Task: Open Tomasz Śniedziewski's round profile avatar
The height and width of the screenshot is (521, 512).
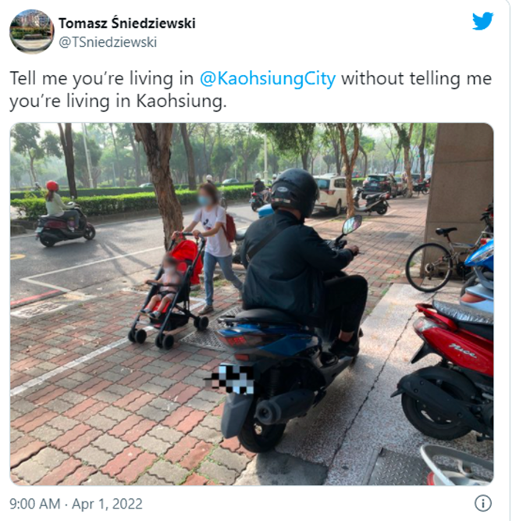Action: (31, 31)
